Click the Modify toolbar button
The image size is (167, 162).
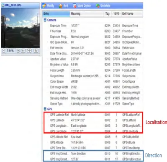(x=48, y=5)
